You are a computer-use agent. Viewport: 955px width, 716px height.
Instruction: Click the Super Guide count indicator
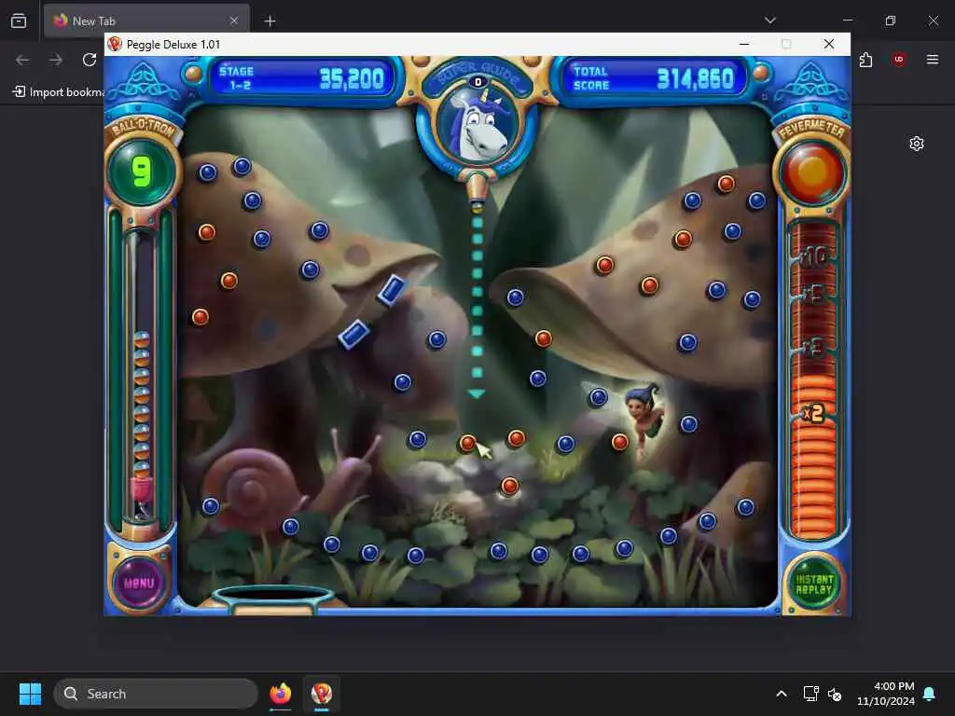pos(478,82)
